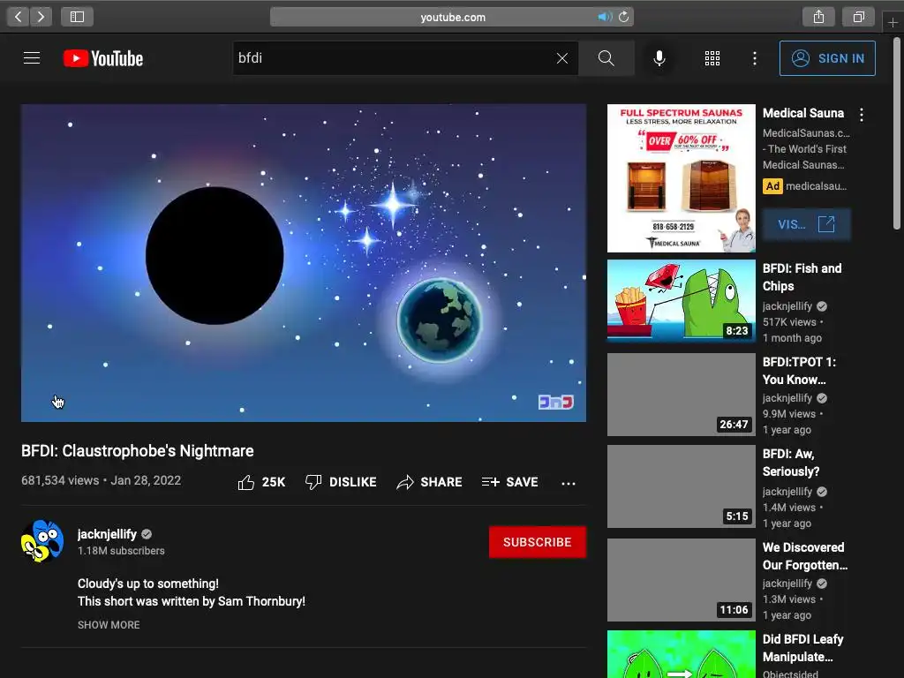Show the tab overview button
Image resolution: width=904 pixels, height=678 pixels.
pos(858,17)
